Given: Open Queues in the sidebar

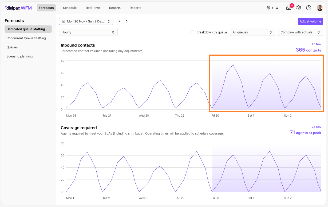Looking at the screenshot, I should [x=12, y=47].
